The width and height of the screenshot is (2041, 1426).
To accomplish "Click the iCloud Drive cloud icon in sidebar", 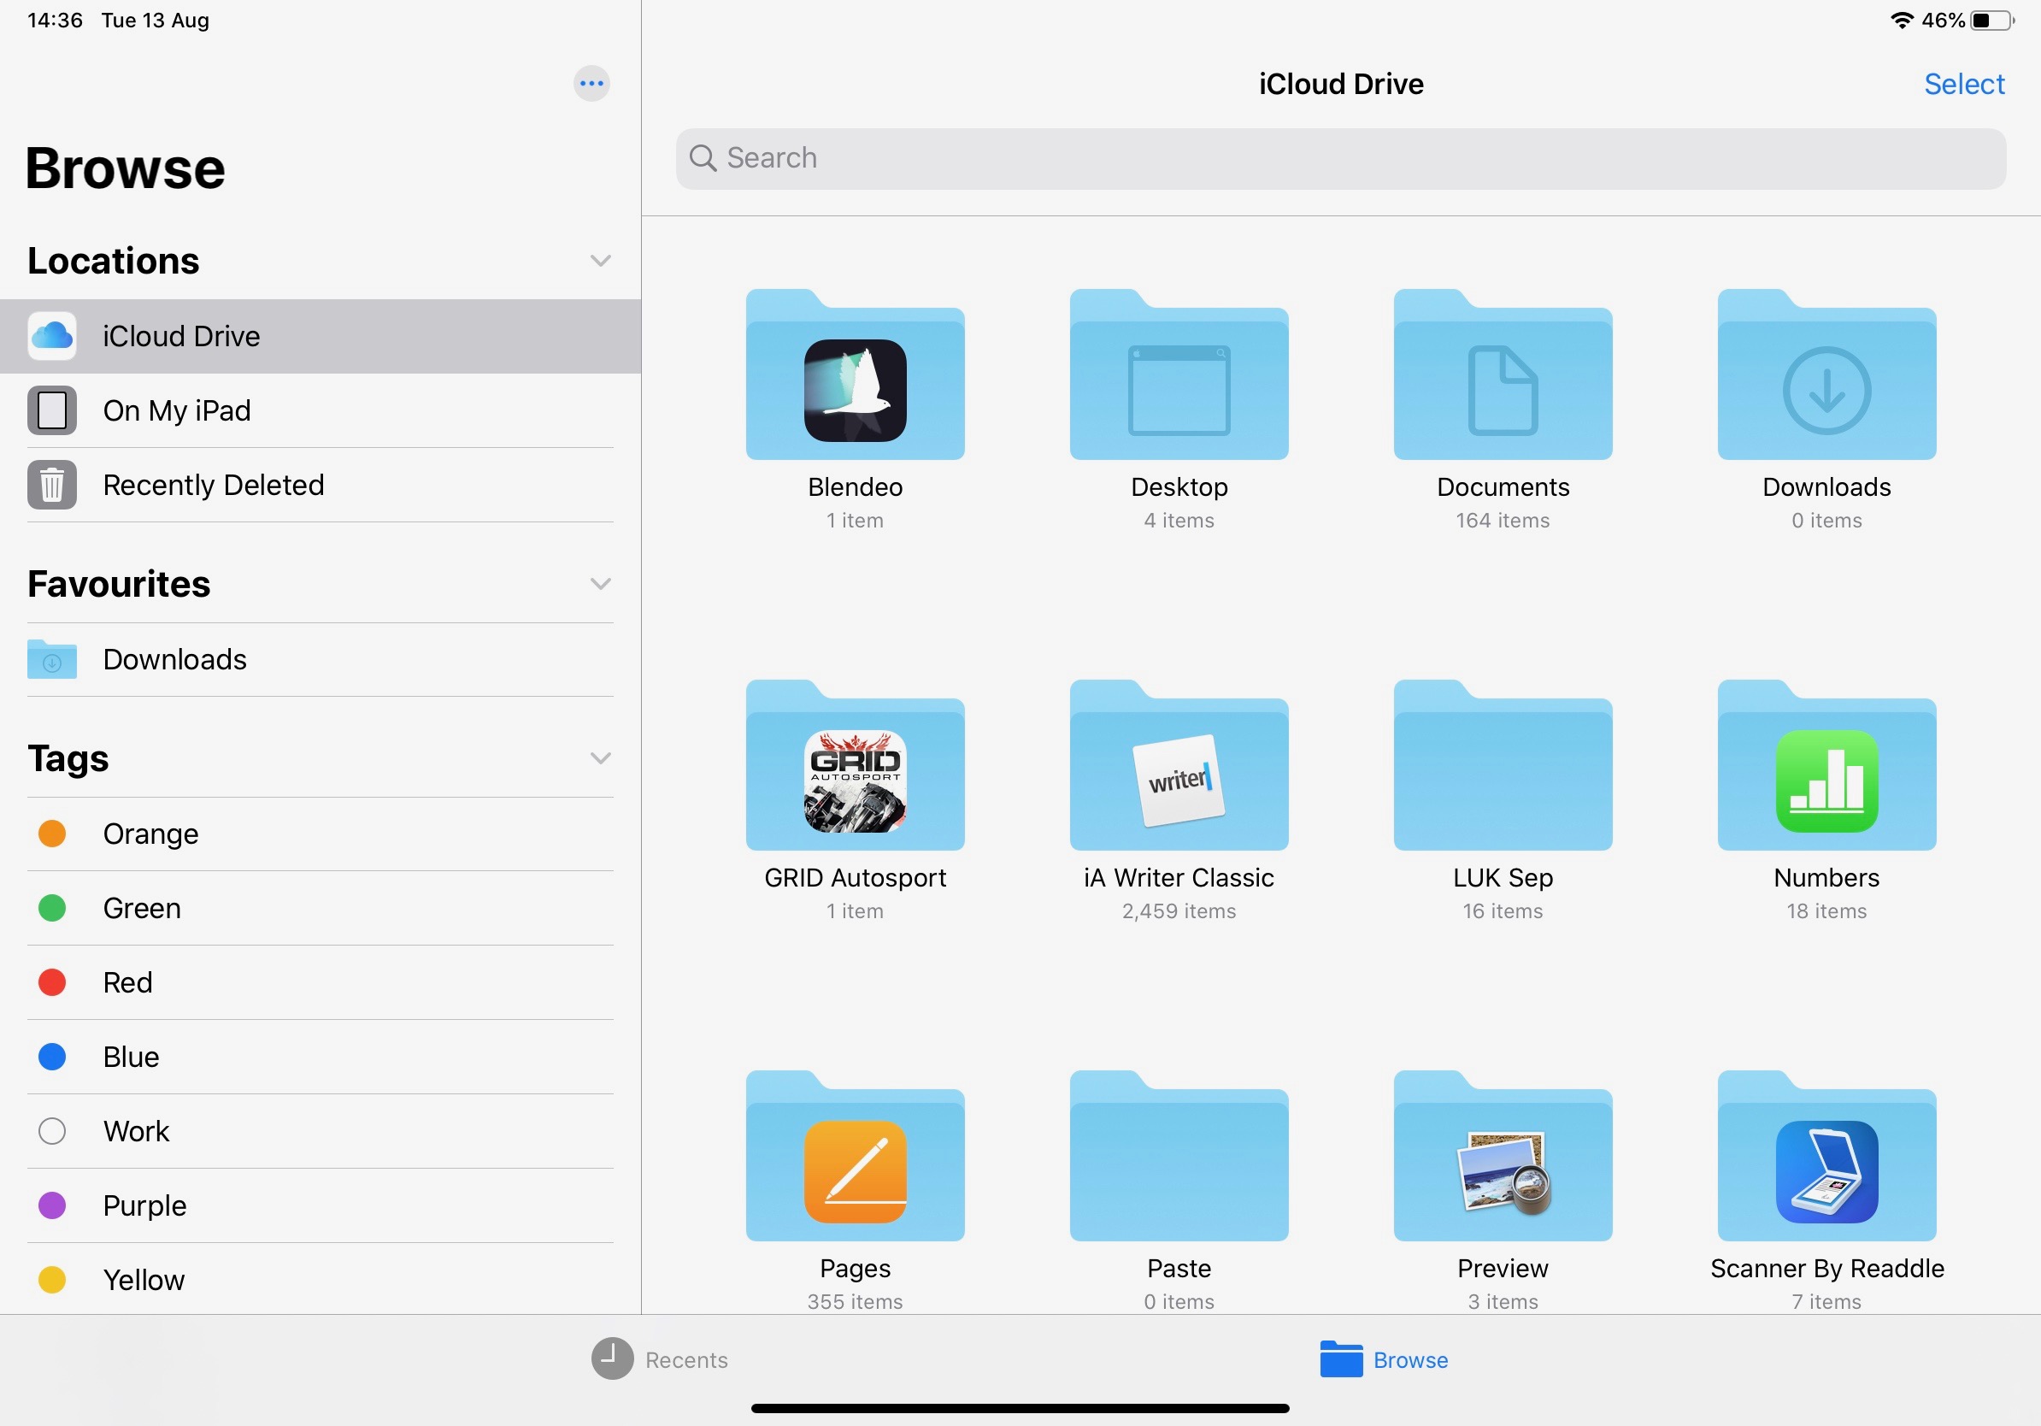I will coord(51,336).
